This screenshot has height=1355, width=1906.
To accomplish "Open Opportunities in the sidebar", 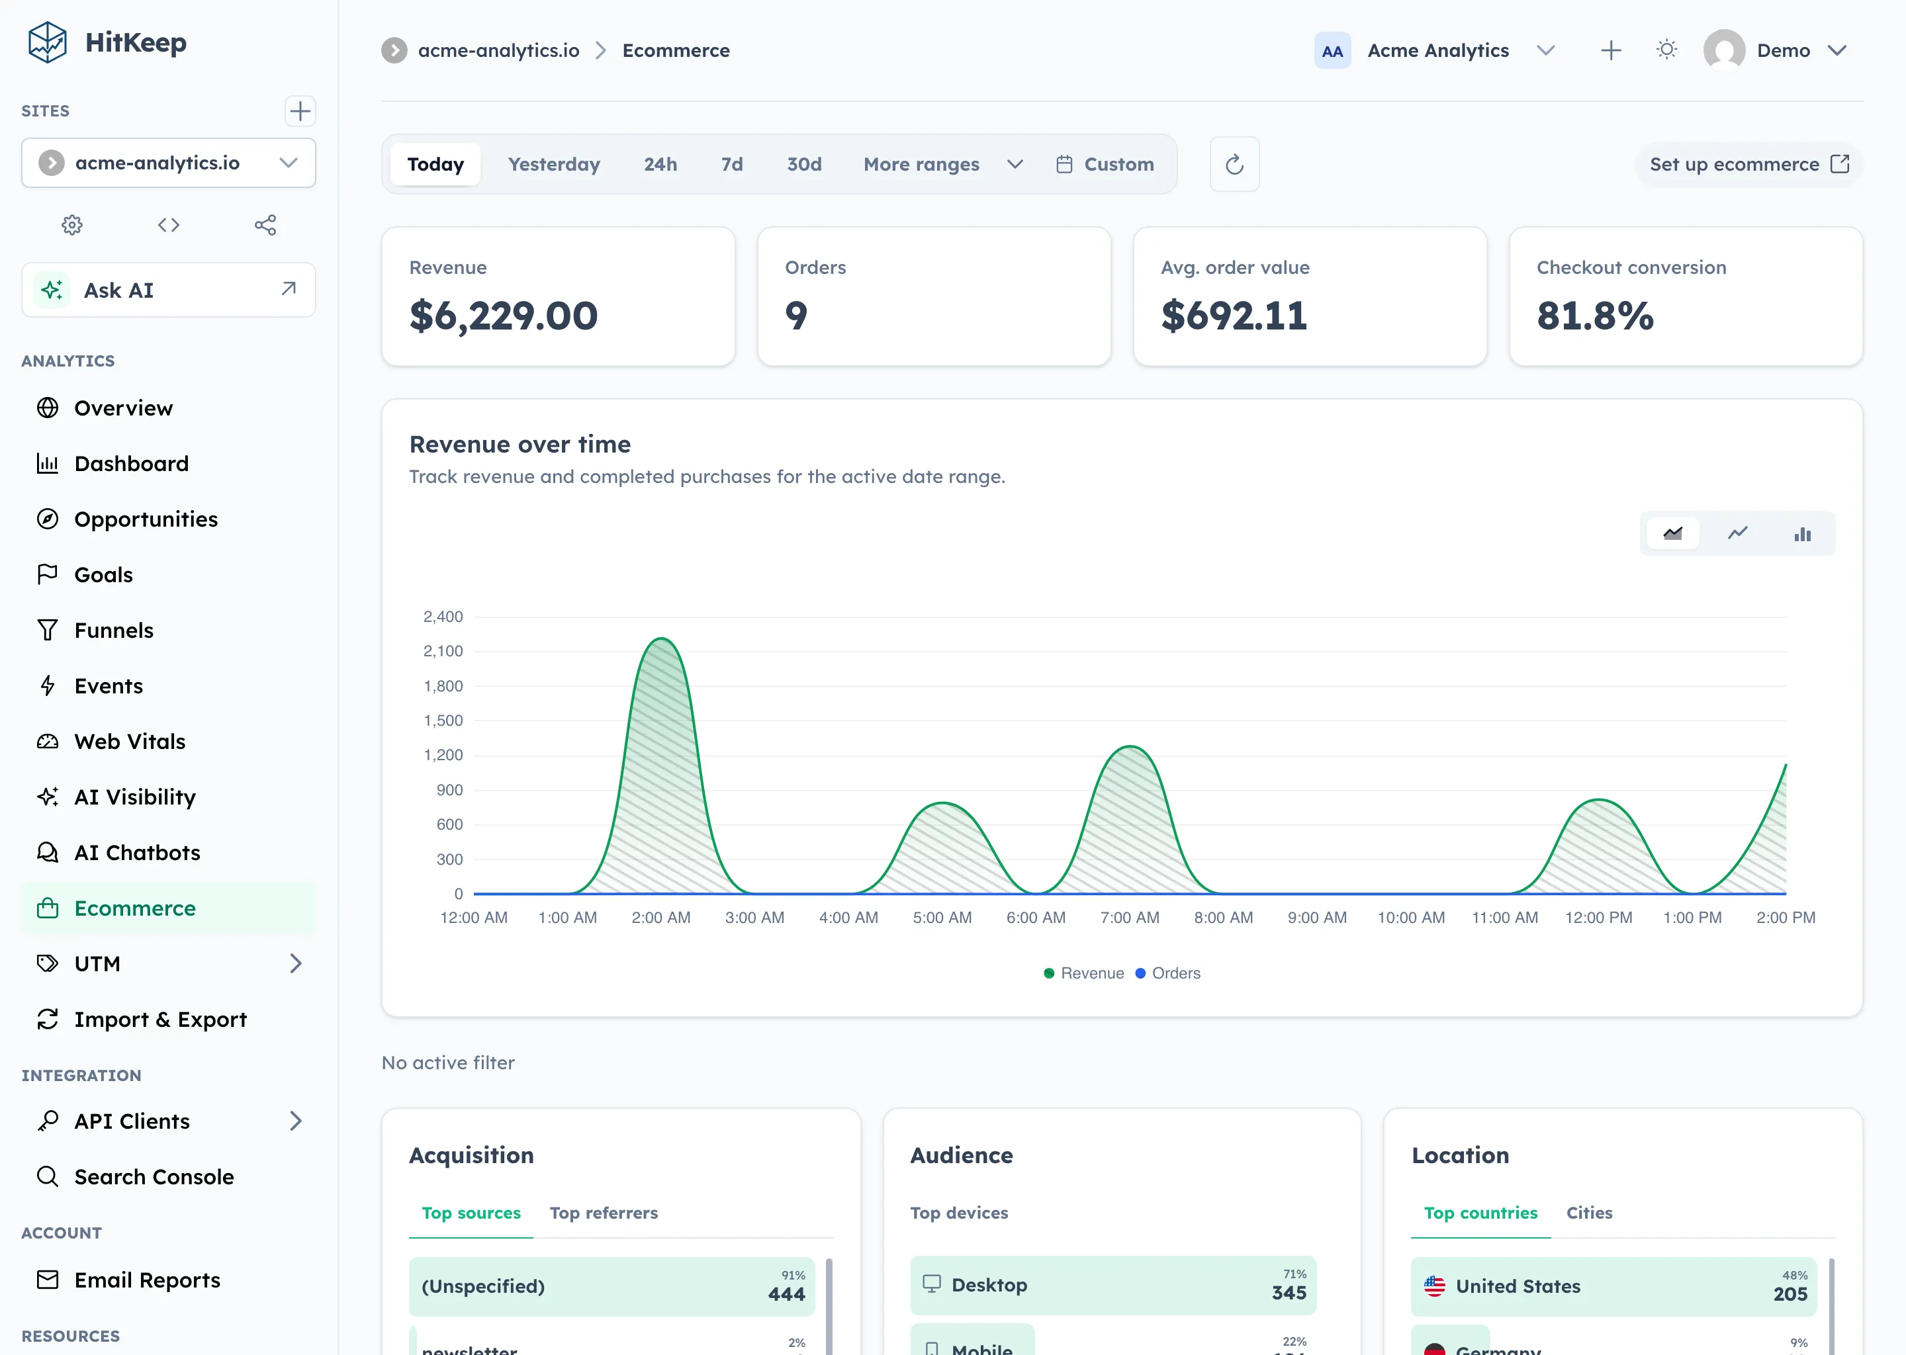I will click(169, 519).
